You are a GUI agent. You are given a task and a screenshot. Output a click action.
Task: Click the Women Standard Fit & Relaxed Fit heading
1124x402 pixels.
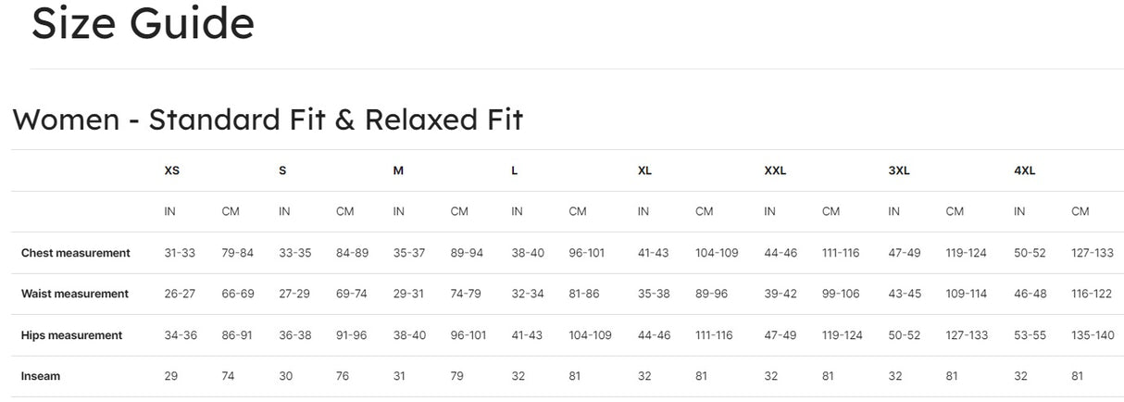(268, 119)
